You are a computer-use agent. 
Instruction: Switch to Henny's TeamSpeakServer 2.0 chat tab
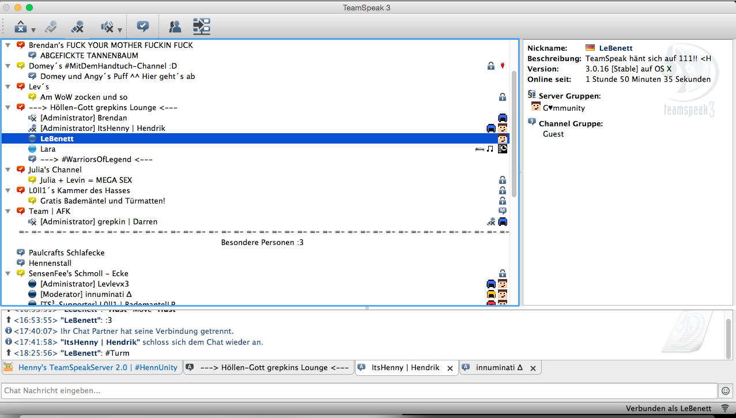[92, 367]
